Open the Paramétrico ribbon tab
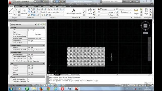The width and height of the screenshot is (162, 91). click(x=32, y=6)
